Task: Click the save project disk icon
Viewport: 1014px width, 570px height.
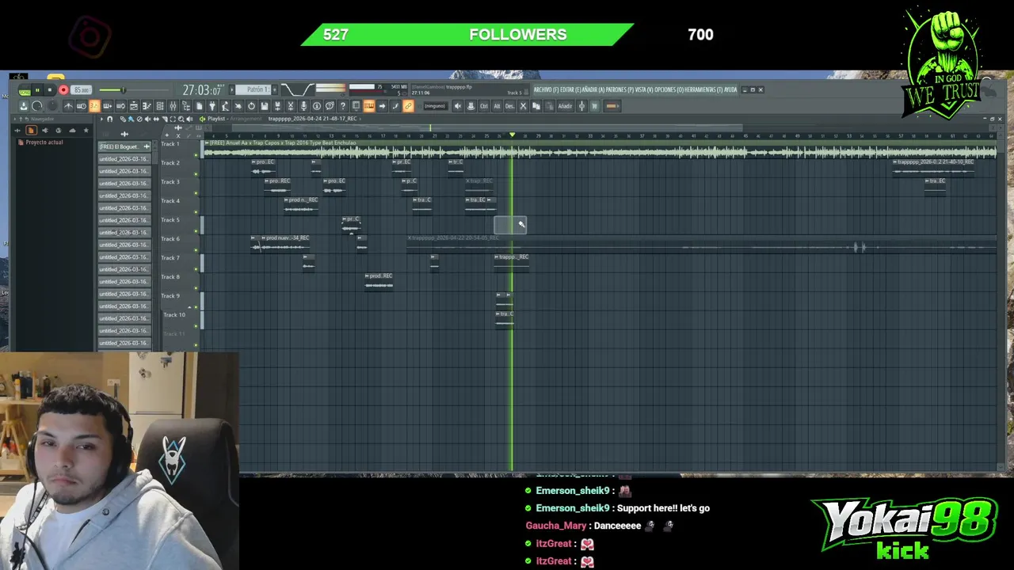Action: pyautogui.click(x=265, y=106)
